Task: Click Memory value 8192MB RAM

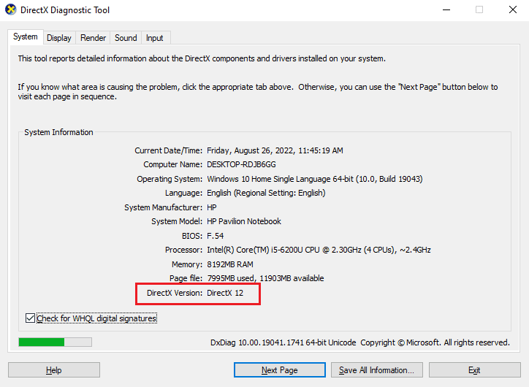Action: pyautogui.click(x=230, y=264)
